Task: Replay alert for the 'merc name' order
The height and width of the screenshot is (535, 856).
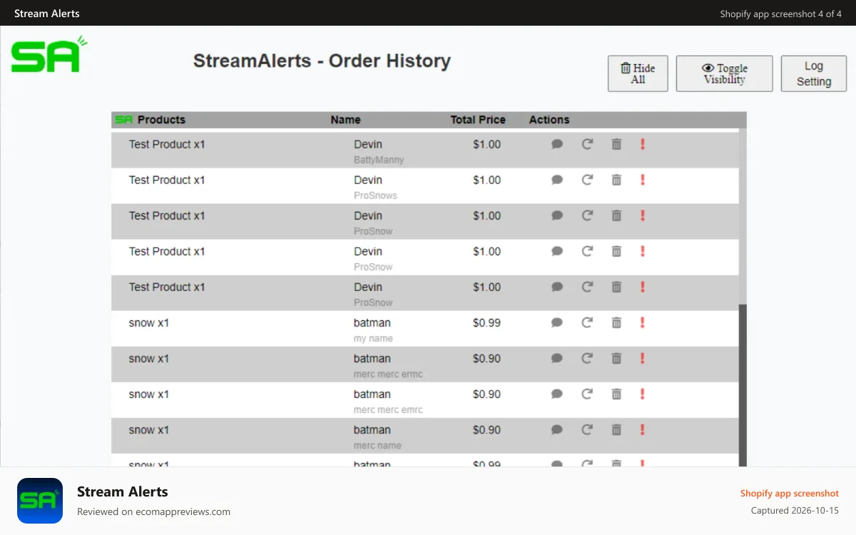Action: [x=587, y=429]
